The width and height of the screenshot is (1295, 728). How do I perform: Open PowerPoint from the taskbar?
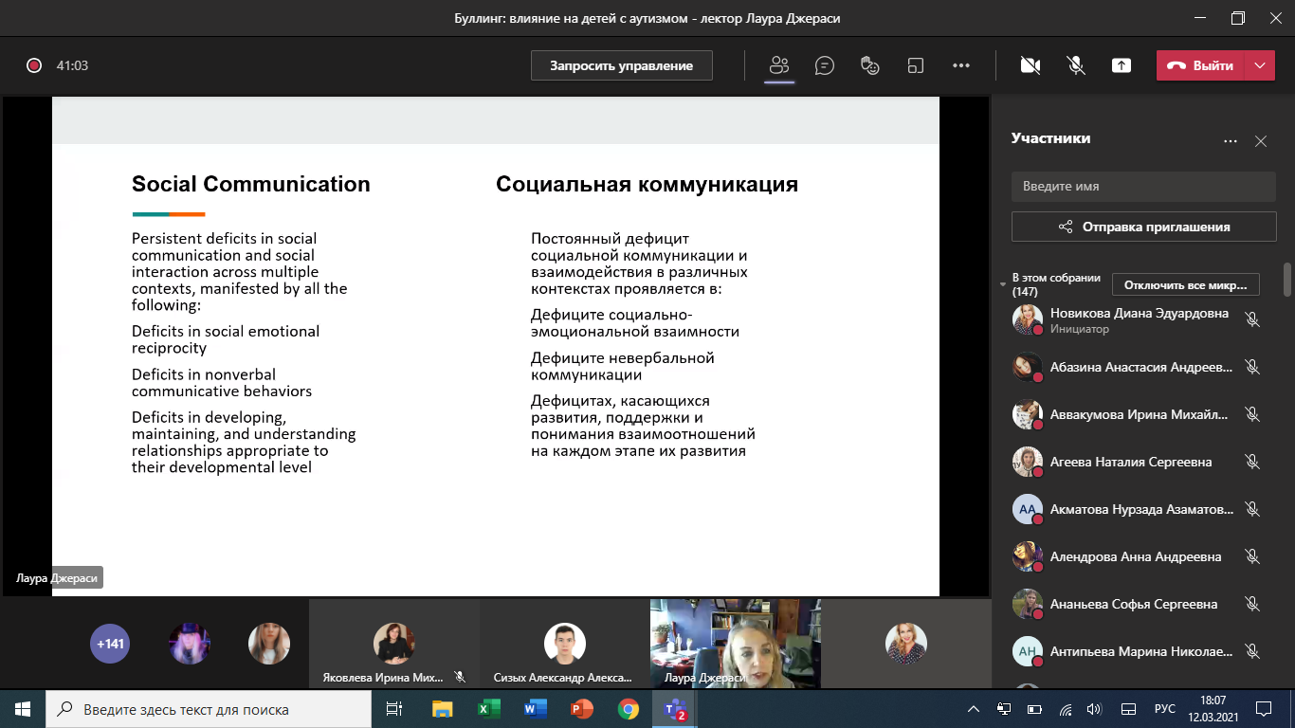click(x=581, y=708)
